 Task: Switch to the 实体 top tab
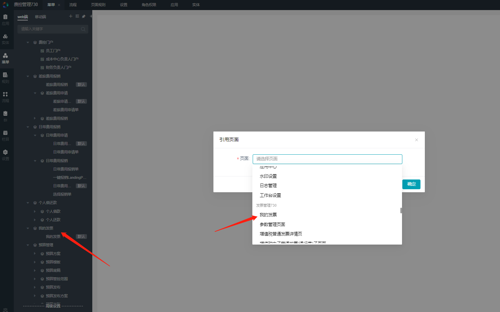pyautogui.click(x=196, y=5)
